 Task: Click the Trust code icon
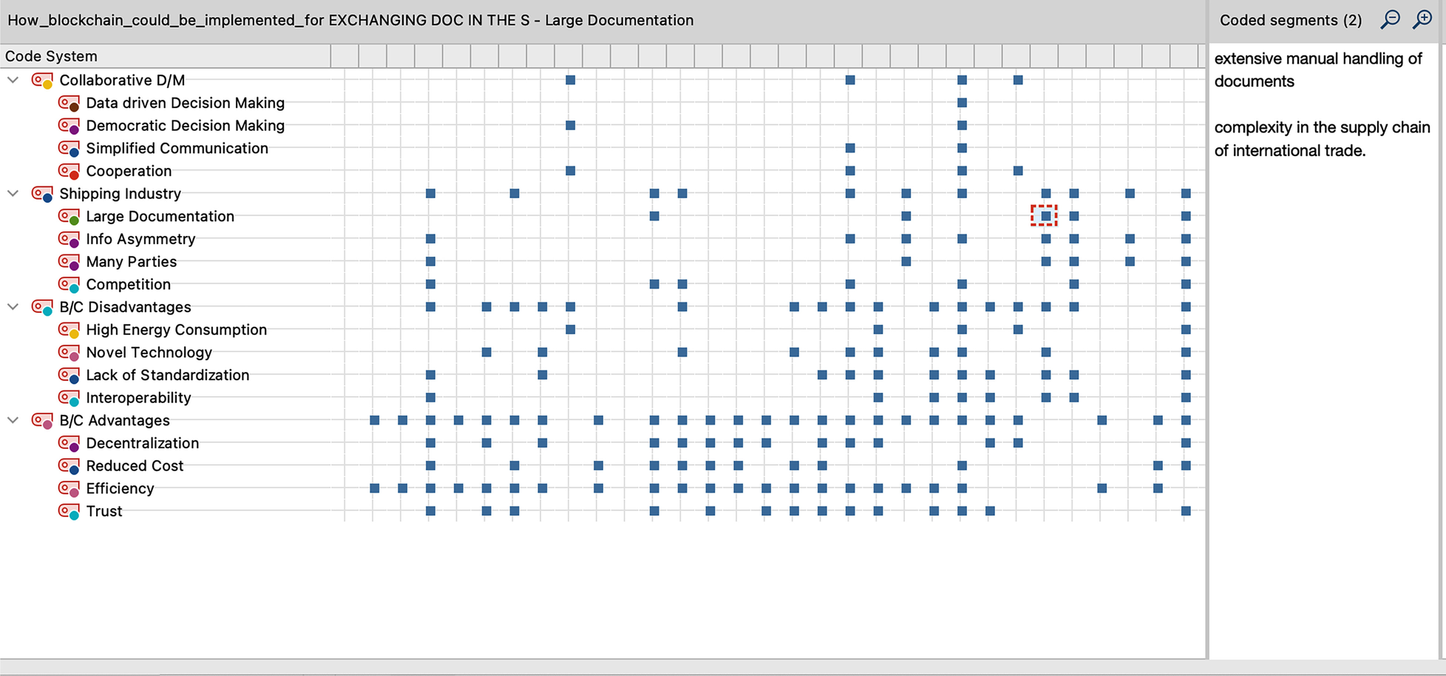[69, 511]
